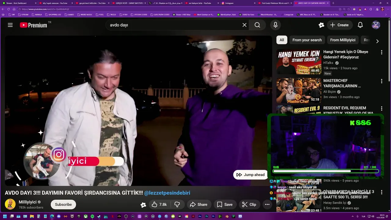
Task: Open more actions ellipsis beside Clip
Action: (x=267, y=204)
